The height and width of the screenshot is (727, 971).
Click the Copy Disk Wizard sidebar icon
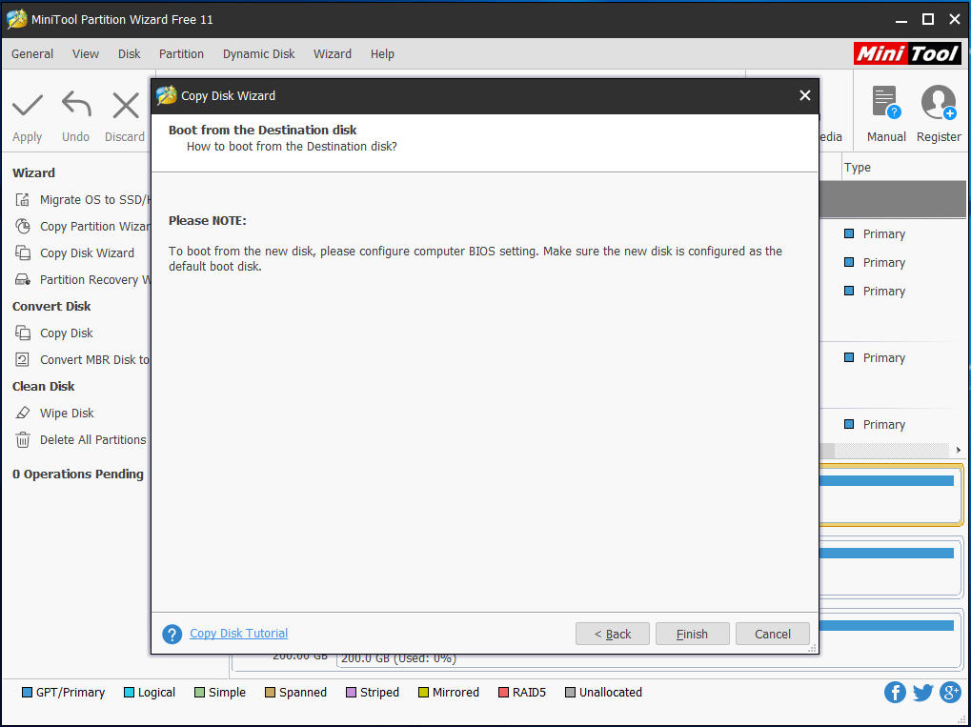[x=23, y=252]
